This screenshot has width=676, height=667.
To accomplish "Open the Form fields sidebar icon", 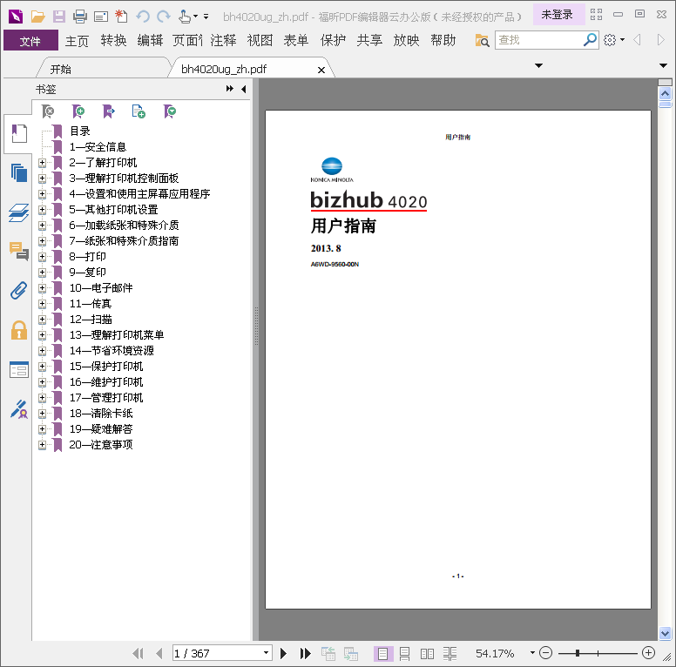I will click(x=19, y=370).
